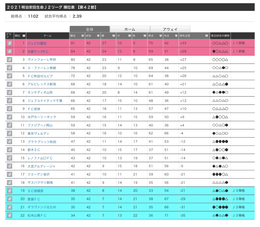This screenshot has width=260, height=227.
Task: Click graph icon beside 松本山雅ＦＣ
Action: pyautogui.click(x=9, y=215)
